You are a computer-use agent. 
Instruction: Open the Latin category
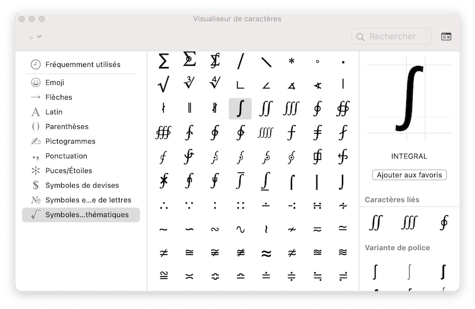pyautogui.click(x=81, y=112)
